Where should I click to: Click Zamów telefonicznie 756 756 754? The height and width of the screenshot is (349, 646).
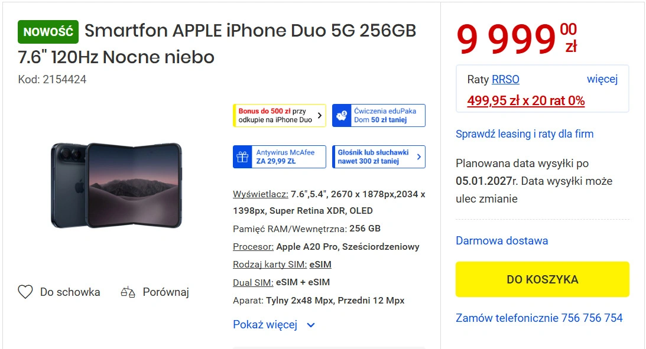(539, 318)
